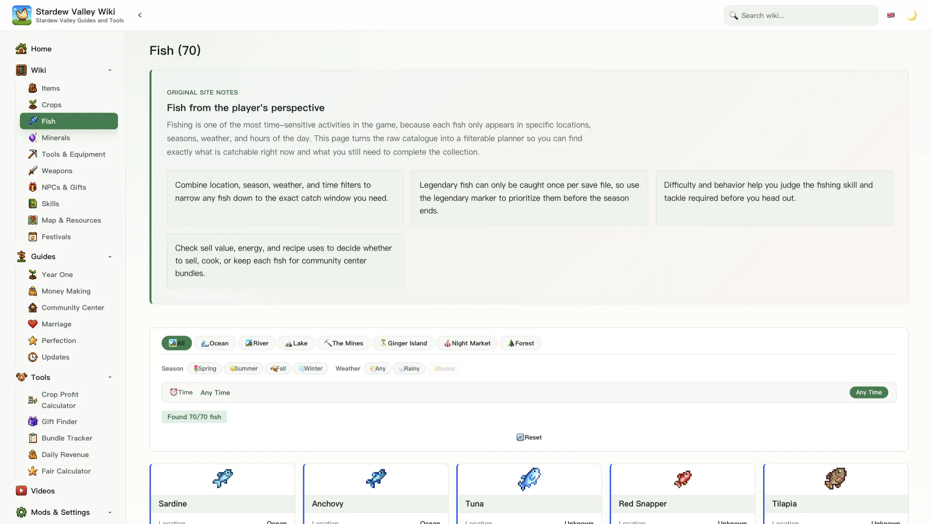This screenshot has height=524, width=932.
Task: Click the Bundle Tracker checklist icon
Action: pos(33,438)
